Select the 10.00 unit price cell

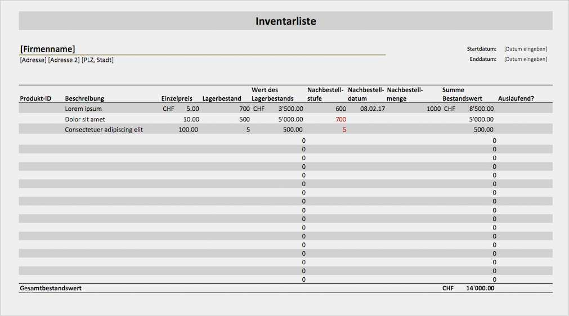coord(191,119)
